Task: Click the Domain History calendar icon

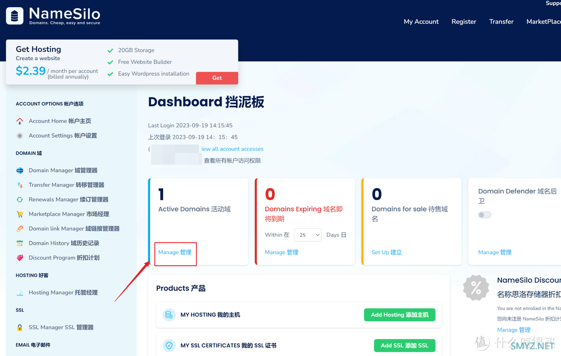Action: click(20, 243)
